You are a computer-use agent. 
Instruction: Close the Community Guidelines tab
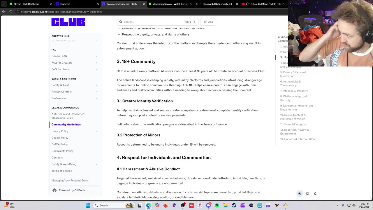[144, 4]
